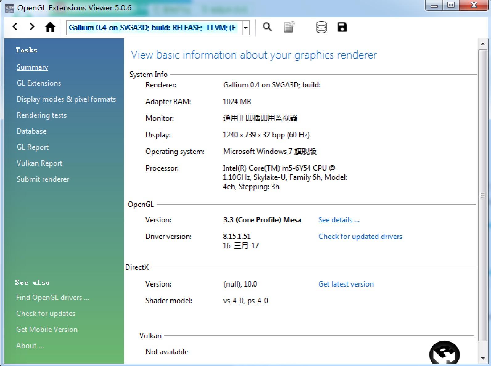Go forward with the right arrow icon
The image size is (491, 366).
pos(32,27)
